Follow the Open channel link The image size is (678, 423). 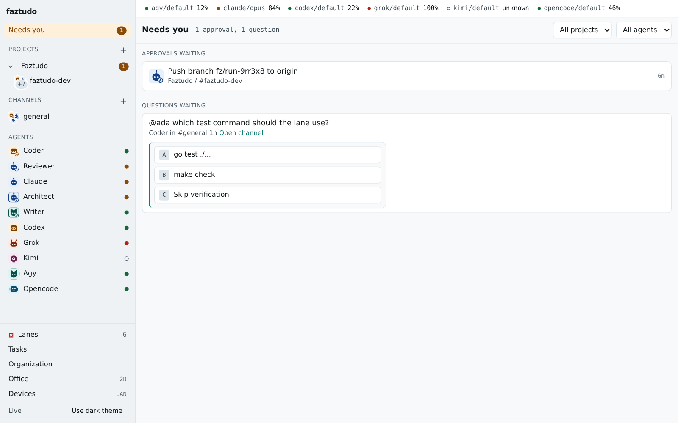coord(241,133)
